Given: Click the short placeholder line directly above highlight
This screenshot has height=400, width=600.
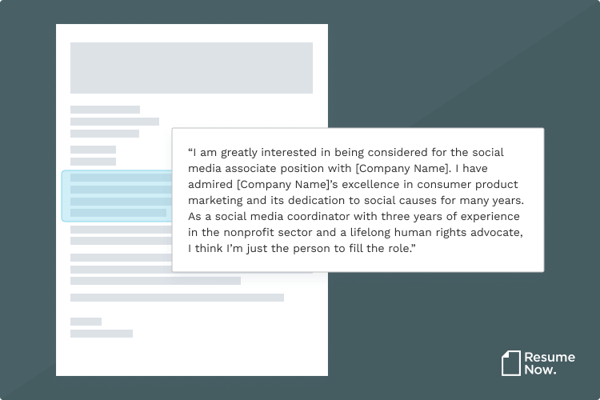Looking at the screenshot, I should tap(93, 161).
